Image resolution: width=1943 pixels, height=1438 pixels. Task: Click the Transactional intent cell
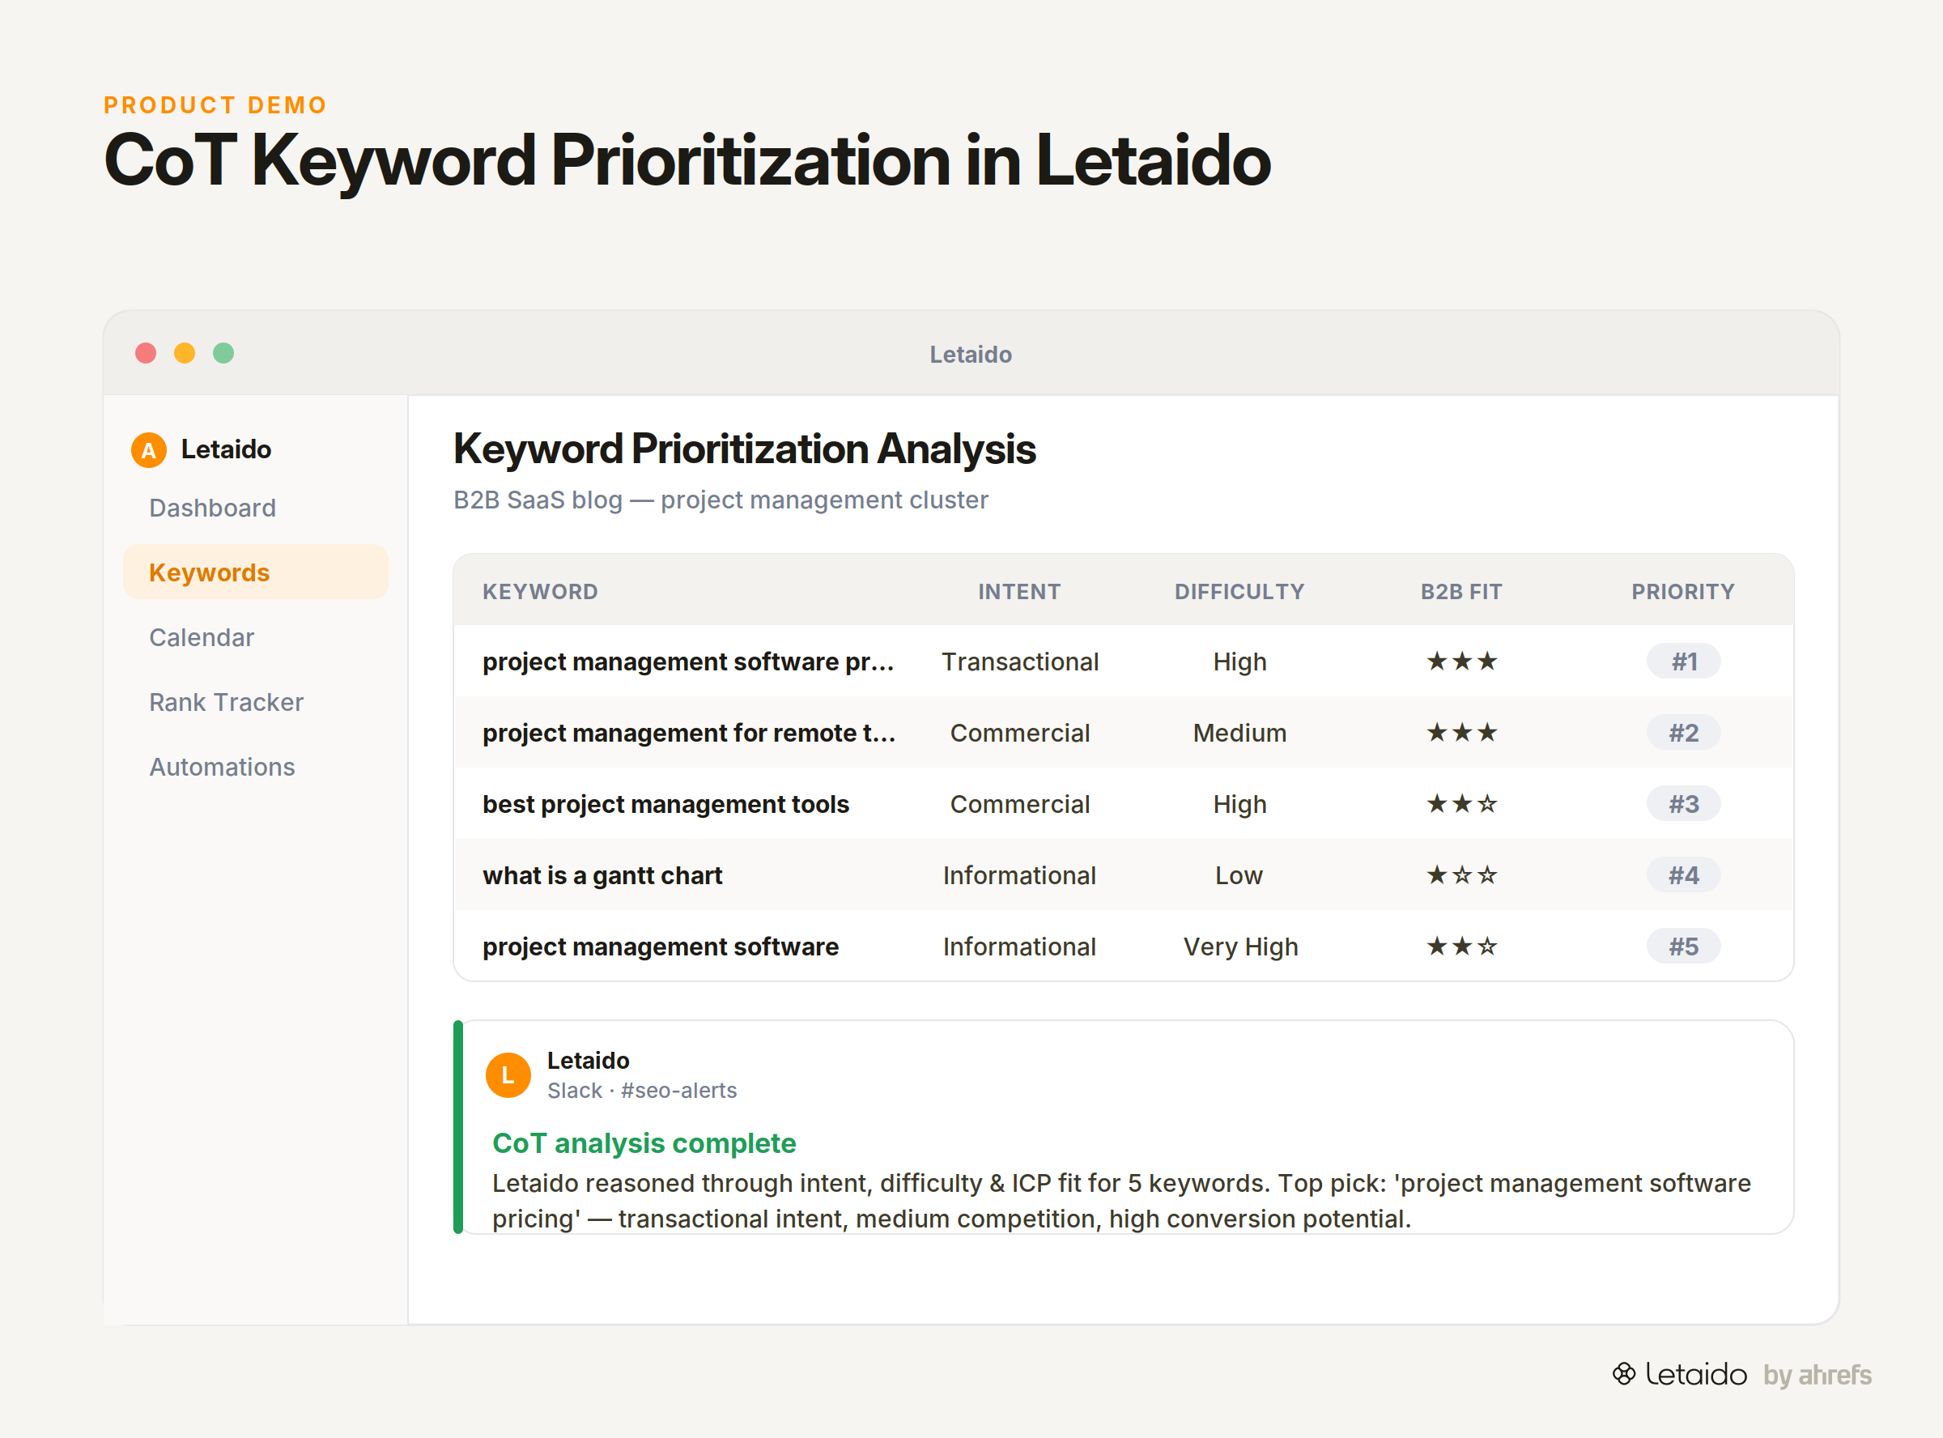point(1020,662)
